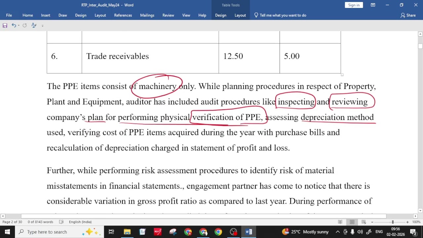Click the Page 2 of 30 indicator
The image size is (423, 238).
click(12, 222)
